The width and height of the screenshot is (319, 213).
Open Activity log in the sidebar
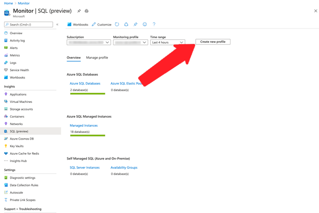click(x=17, y=41)
